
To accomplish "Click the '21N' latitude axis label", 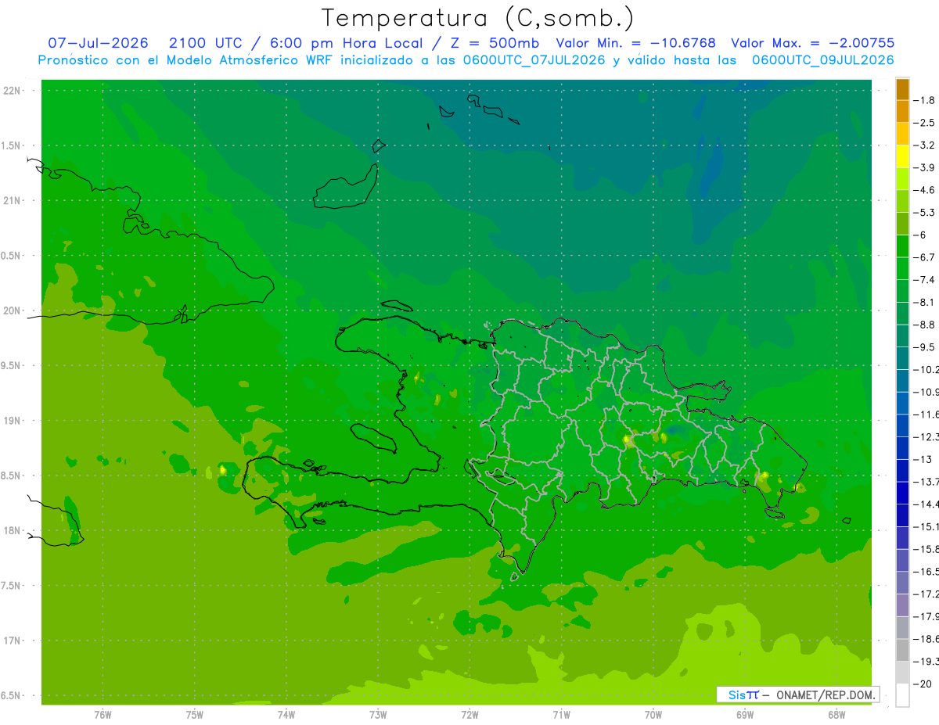I will pos(12,201).
